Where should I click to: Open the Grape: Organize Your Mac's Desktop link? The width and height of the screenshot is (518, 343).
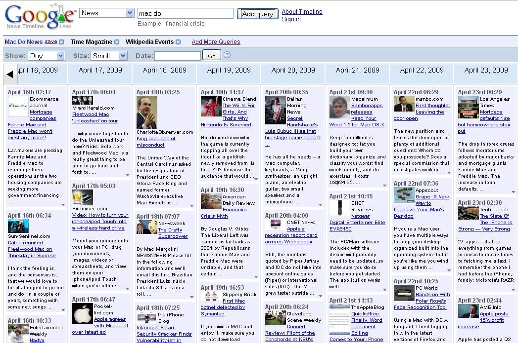(421, 206)
